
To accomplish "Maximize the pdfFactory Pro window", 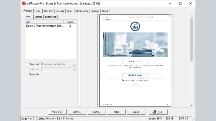I will coord(180,3).
